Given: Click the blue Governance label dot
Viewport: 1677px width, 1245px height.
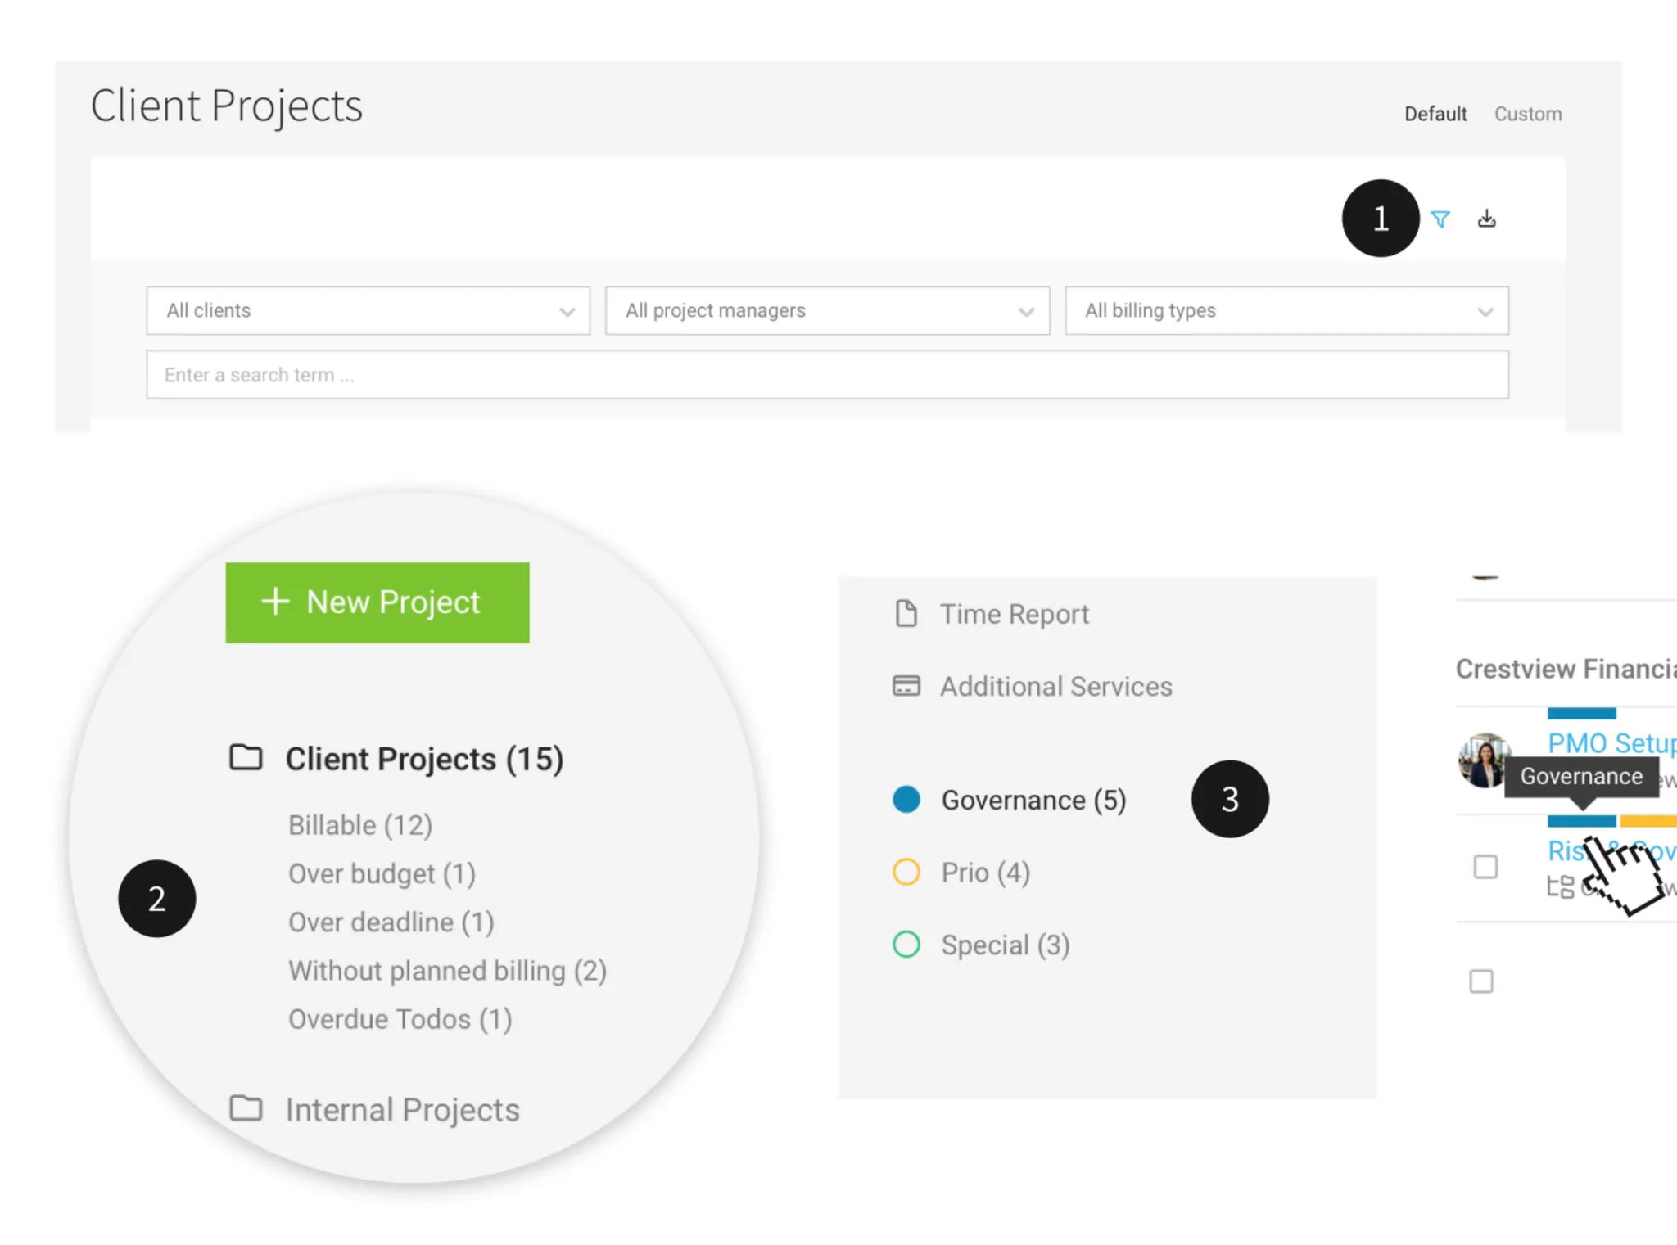Looking at the screenshot, I should coord(906,799).
